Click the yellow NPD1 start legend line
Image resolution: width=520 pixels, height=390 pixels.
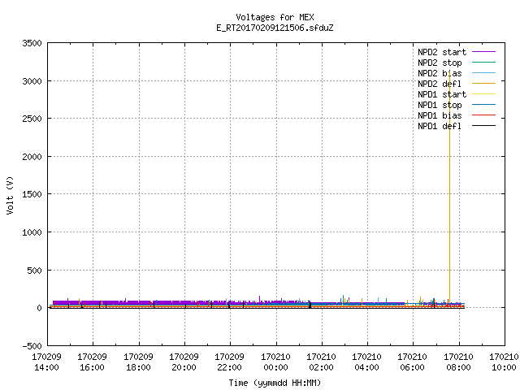tap(484, 94)
